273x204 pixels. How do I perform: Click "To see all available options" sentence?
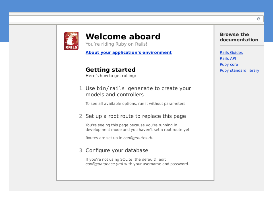click(136, 104)
